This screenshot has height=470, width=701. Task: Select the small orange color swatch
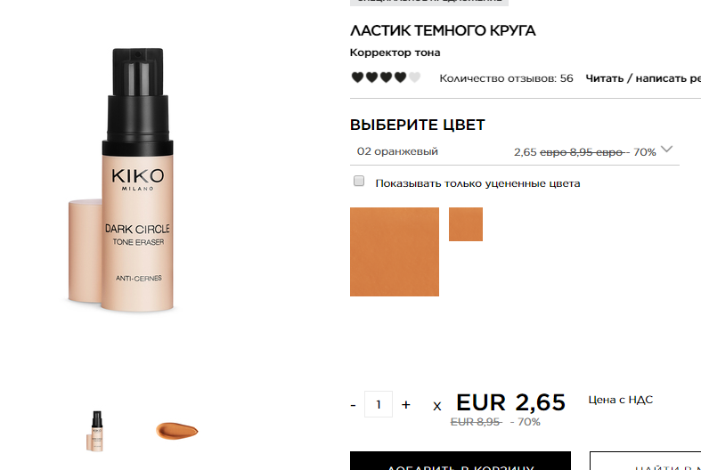point(465,223)
